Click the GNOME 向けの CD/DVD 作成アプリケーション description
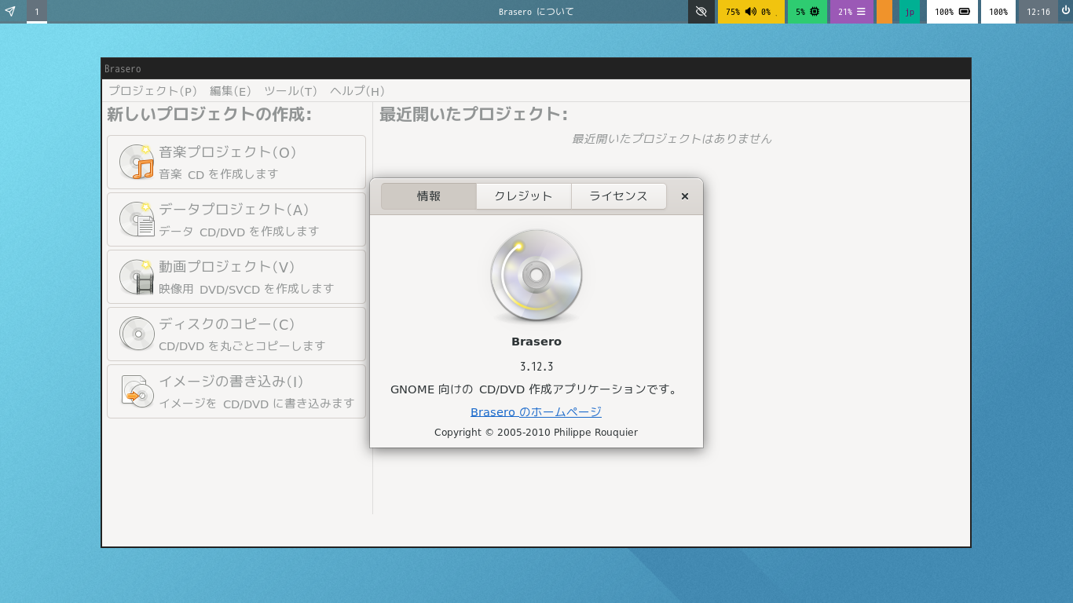Viewport: 1073px width, 603px height. [534, 389]
